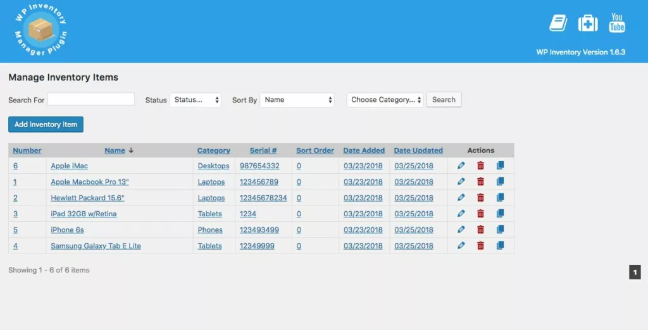Image resolution: width=648 pixels, height=330 pixels.
Task: Click Sort Order 0 in iPad row
Action: [299, 214]
